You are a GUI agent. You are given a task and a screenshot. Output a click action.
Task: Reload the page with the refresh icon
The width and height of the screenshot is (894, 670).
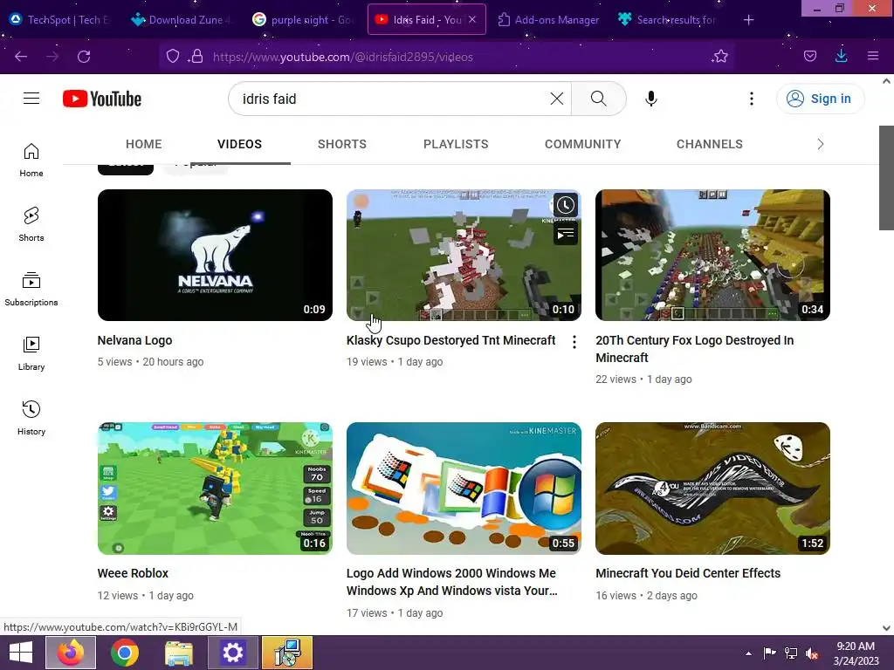(x=84, y=57)
